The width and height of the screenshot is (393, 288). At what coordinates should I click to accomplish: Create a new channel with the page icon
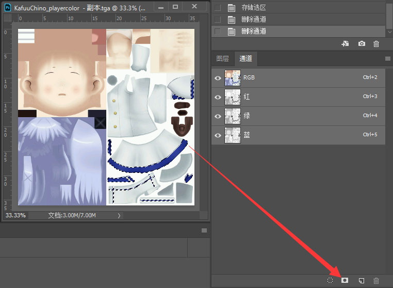click(361, 280)
